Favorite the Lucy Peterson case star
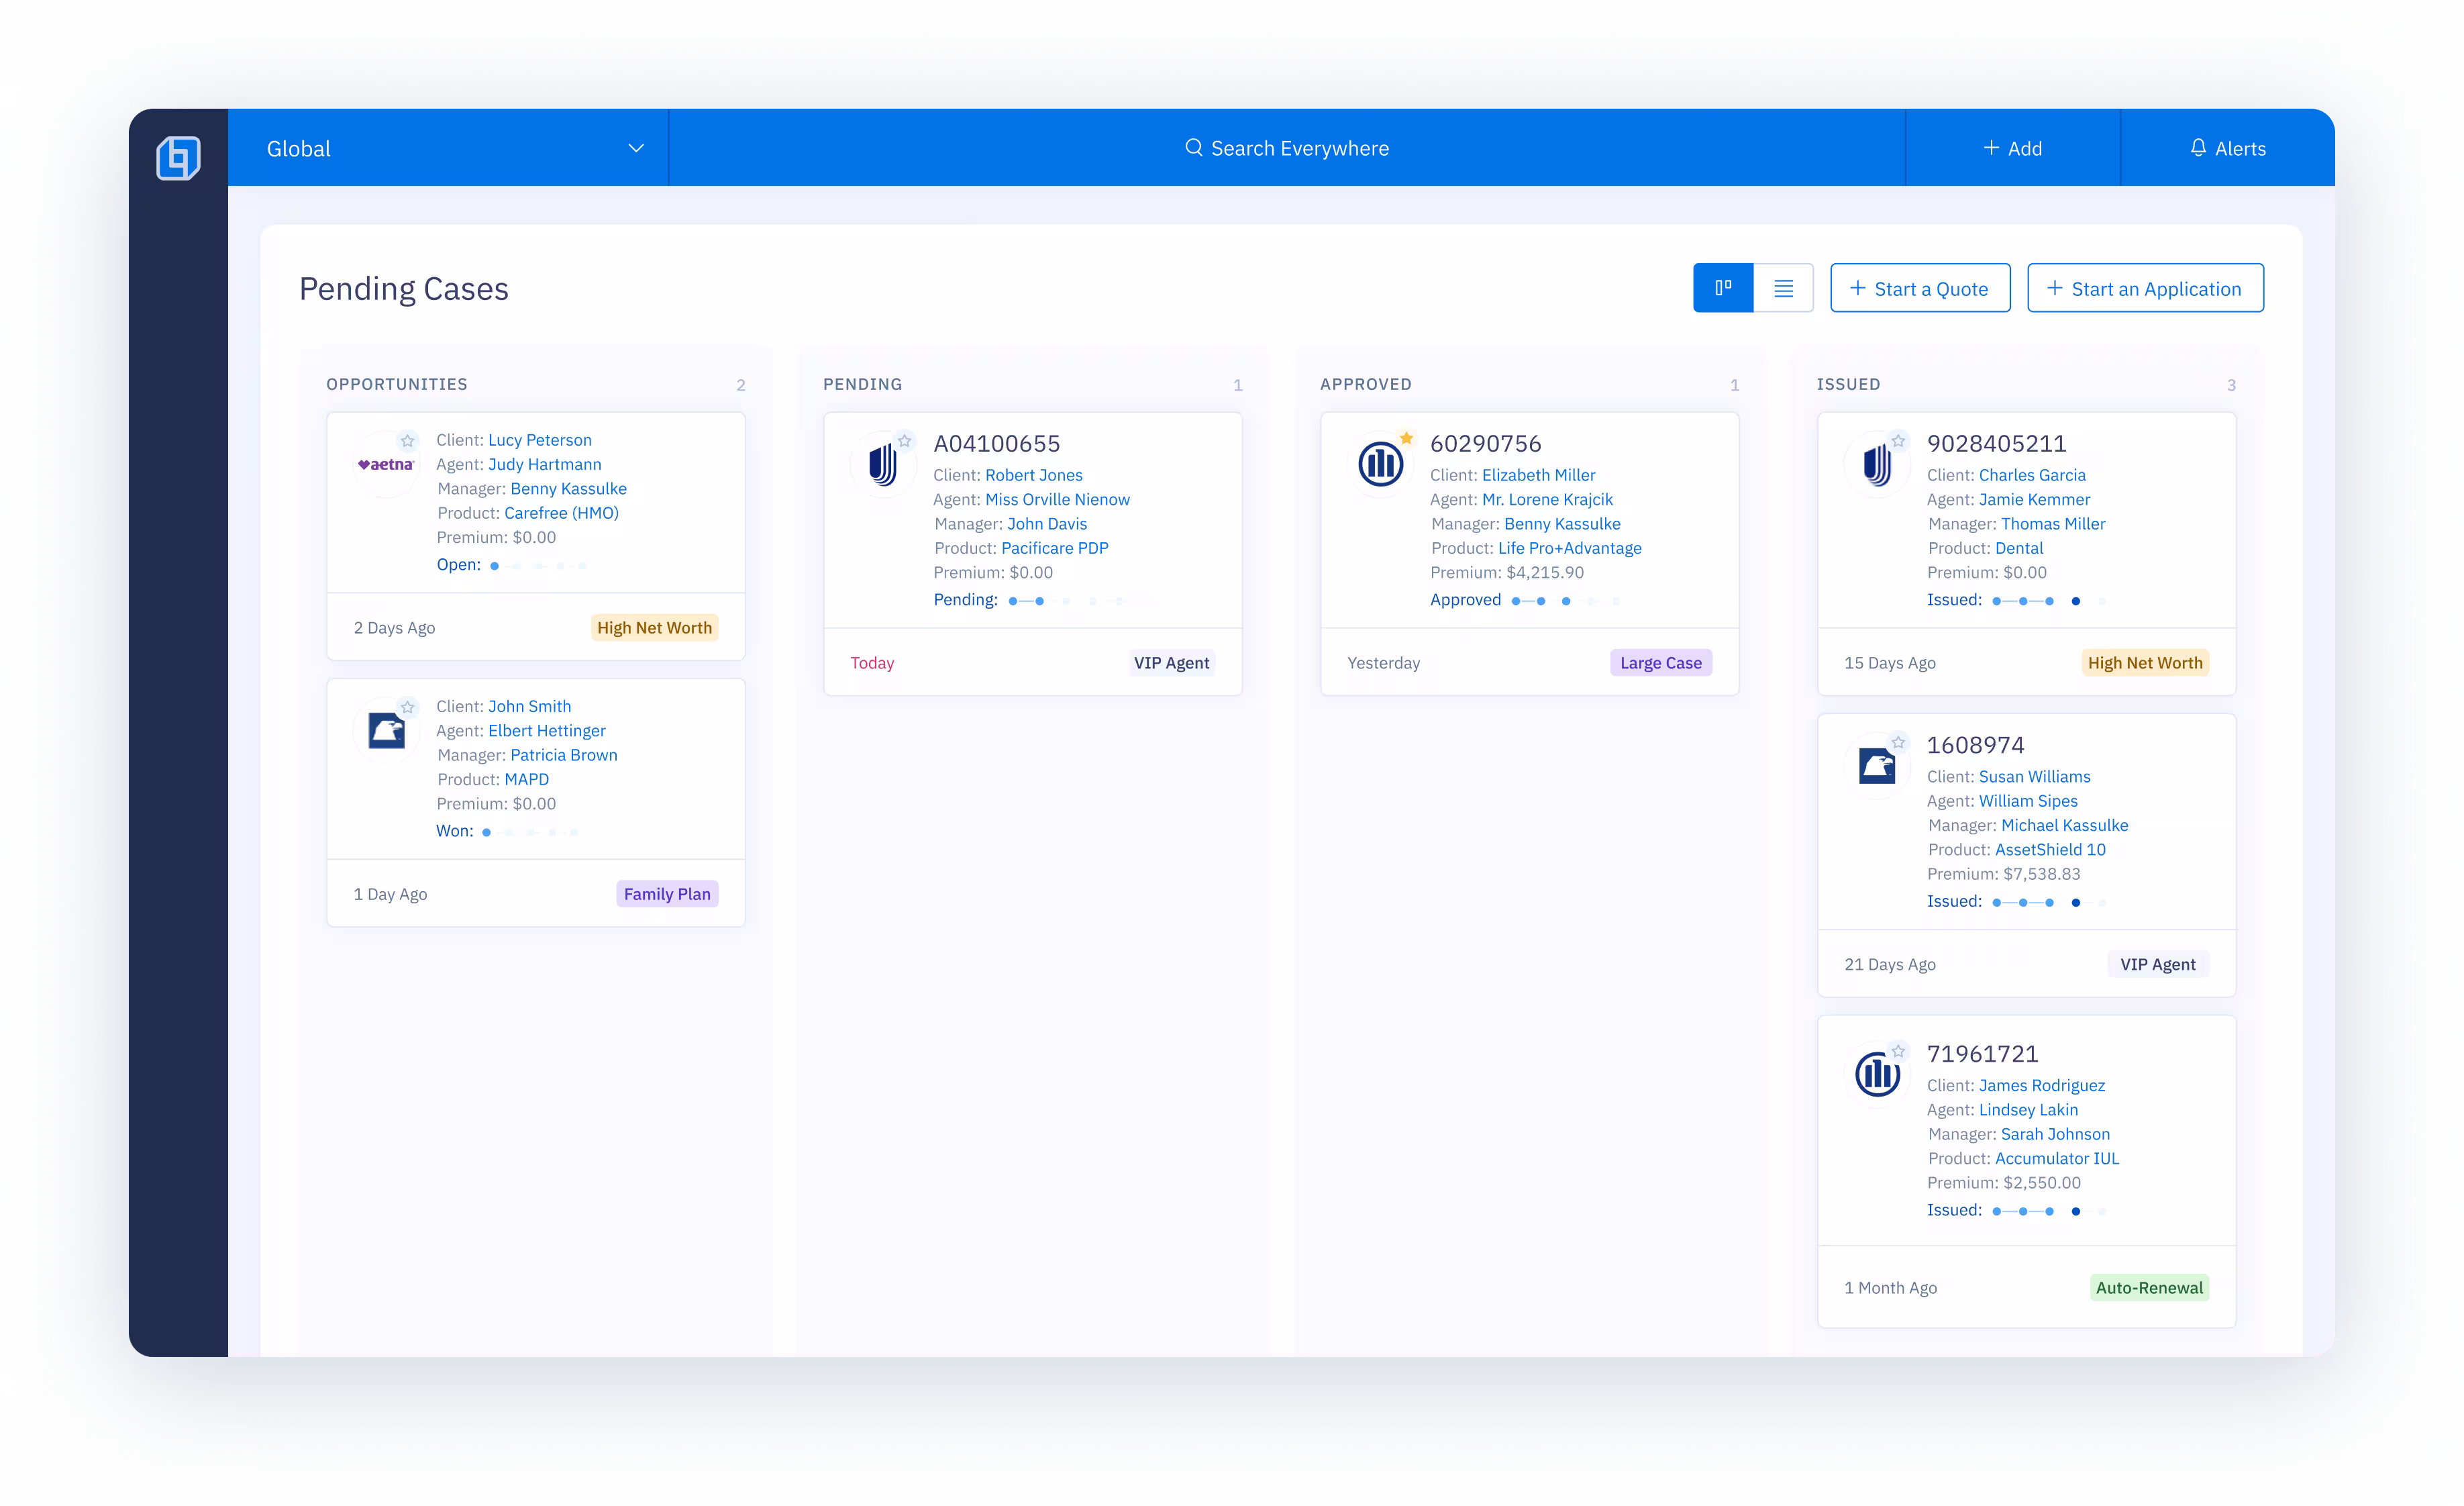This screenshot has height=1506, width=2464. [407, 441]
